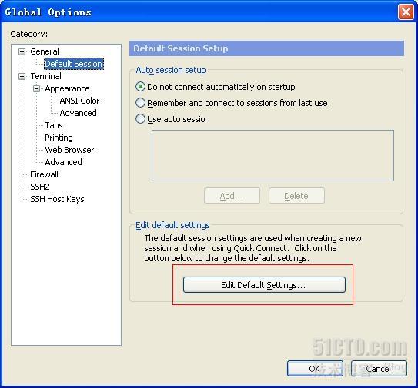Select the Web Browser category
Viewport: 418px width, 388px height.
(x=69, y=150)
